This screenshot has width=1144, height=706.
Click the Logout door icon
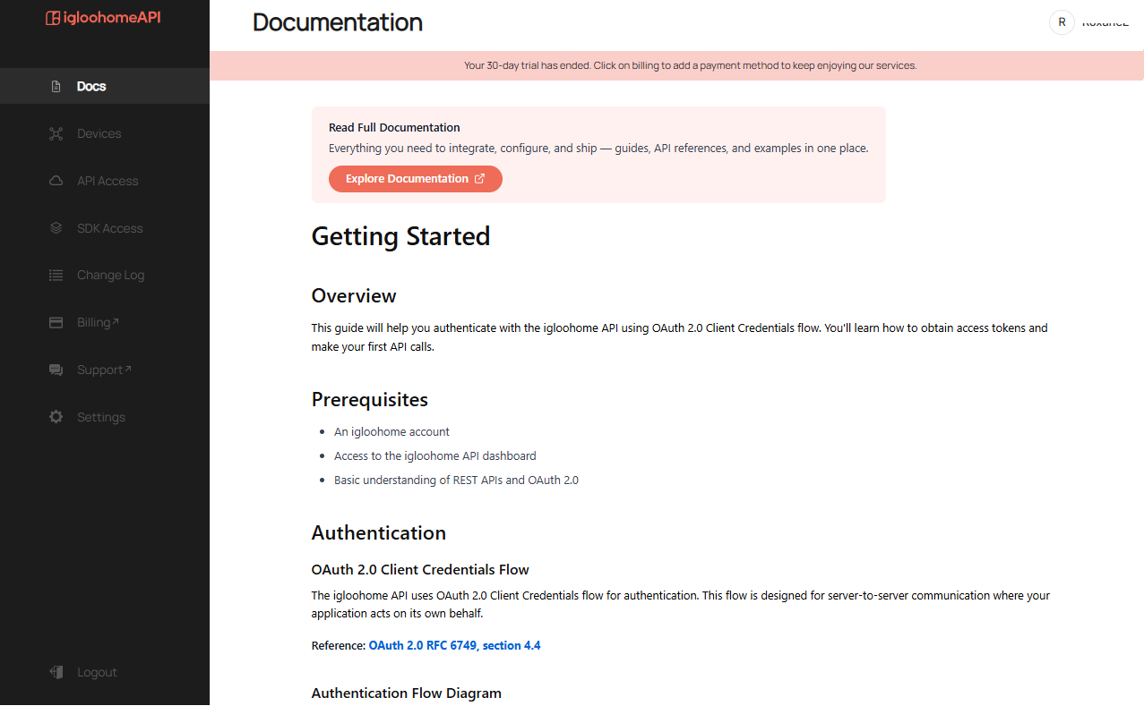point(56,672)
